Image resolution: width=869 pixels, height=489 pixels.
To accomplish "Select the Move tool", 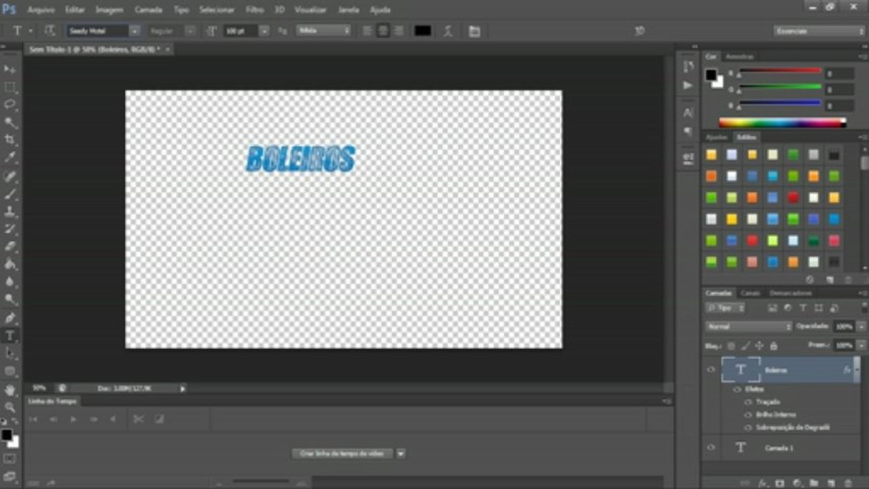I will [10, 69].
